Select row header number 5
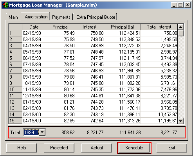This screenshot has height=156, width=193. (x=15, y=58)
